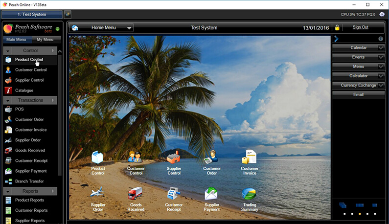Screen dimensions: 389x224
Task: Open Goods Received truck icon on desktop
Action: tap(136, 194)
